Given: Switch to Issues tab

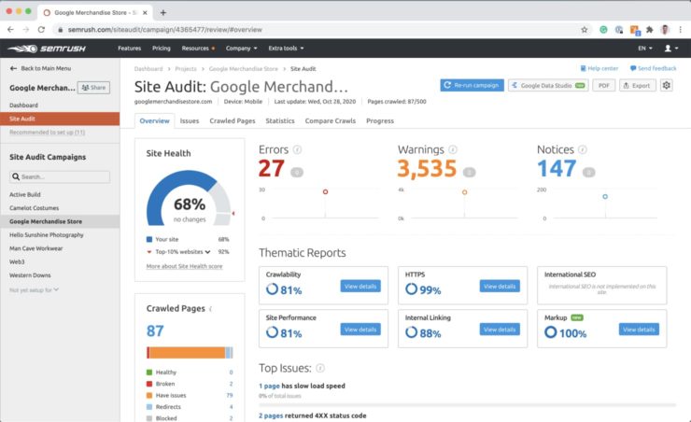Looking at the screenshot, I should 190,120.
